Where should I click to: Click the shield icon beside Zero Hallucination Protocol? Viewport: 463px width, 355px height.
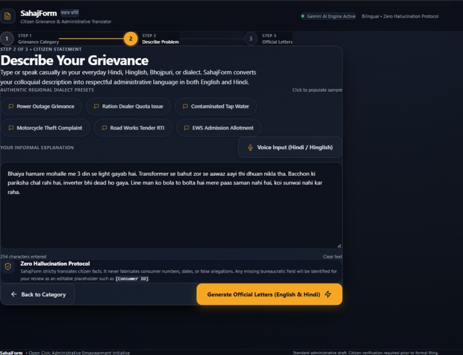[8, 266]
